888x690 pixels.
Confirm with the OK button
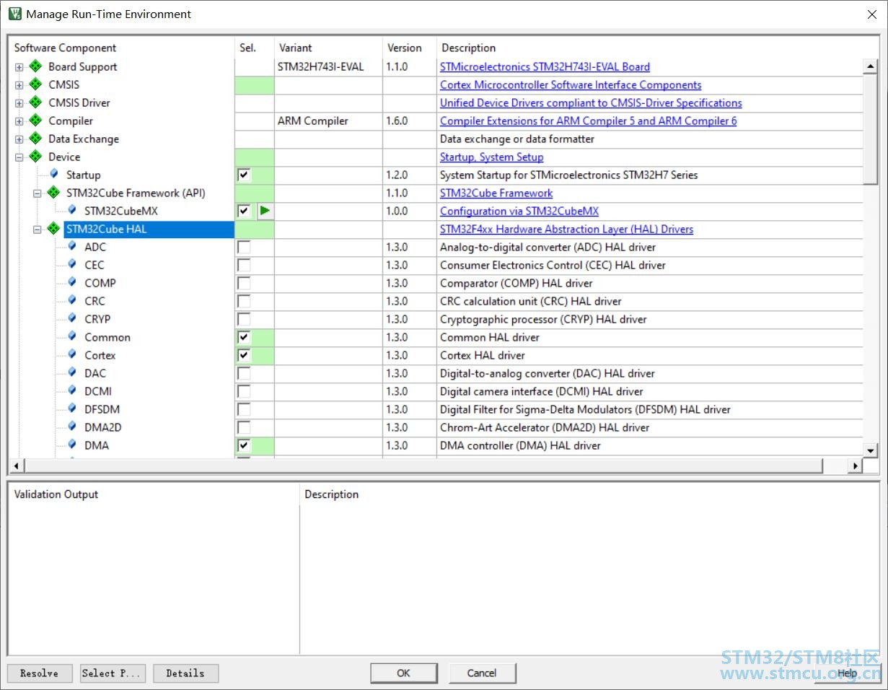coord(403,673)
